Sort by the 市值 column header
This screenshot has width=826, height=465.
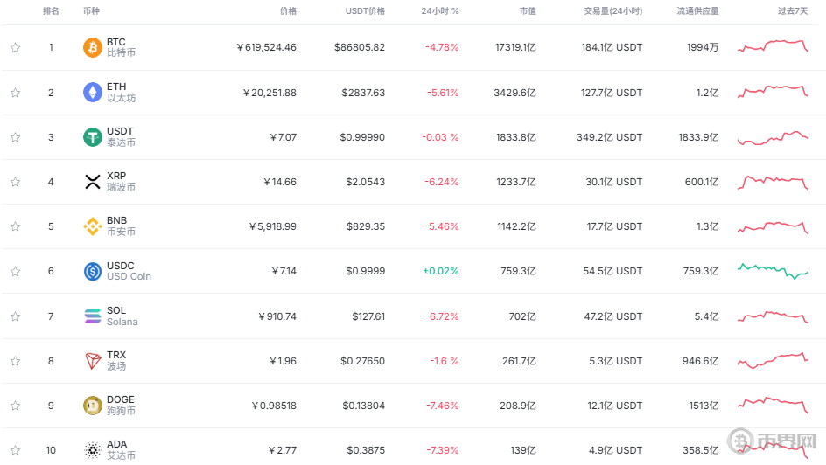coord(527,11)
